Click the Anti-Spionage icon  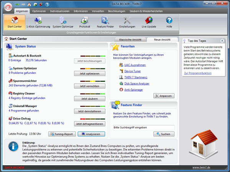point(121,89)
